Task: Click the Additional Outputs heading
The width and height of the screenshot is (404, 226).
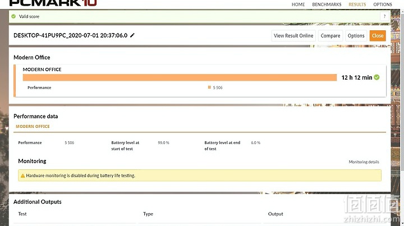Action: 38,202
